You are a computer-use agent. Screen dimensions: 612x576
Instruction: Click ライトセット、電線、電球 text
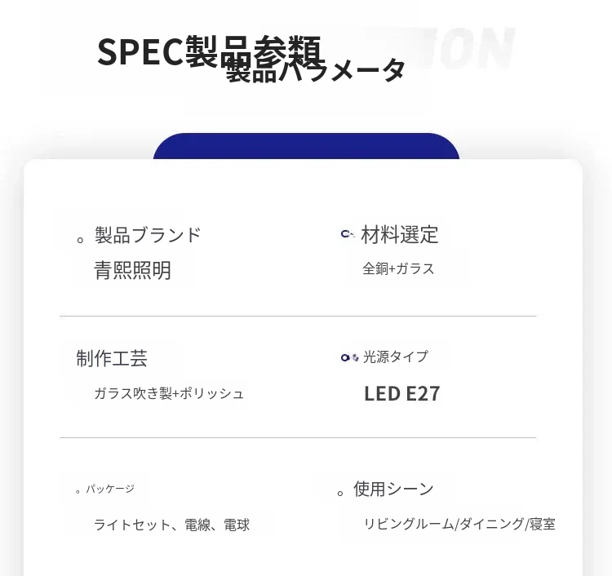[x=171, y=525]
